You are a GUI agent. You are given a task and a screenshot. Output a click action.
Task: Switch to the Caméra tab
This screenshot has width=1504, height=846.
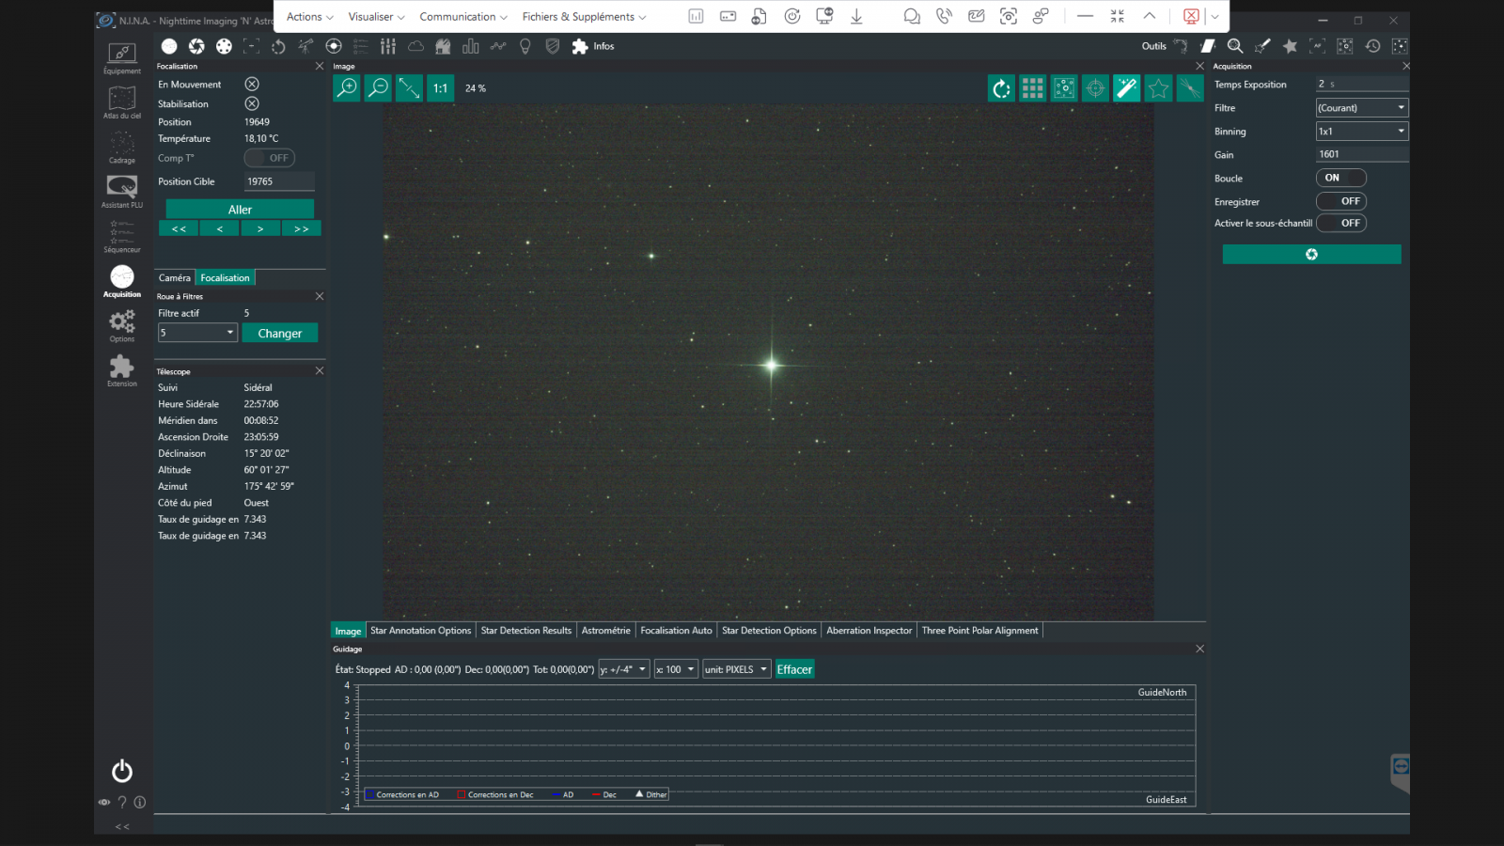174,278
